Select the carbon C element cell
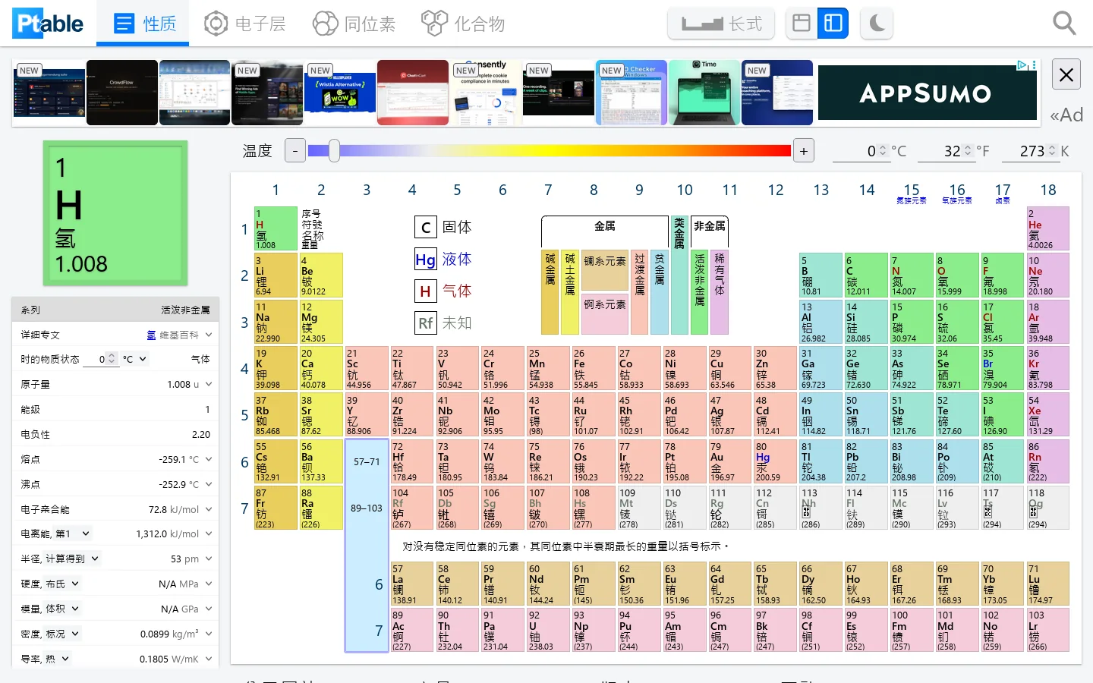Viewport: 1093px width, 683px height. [866, 275]
